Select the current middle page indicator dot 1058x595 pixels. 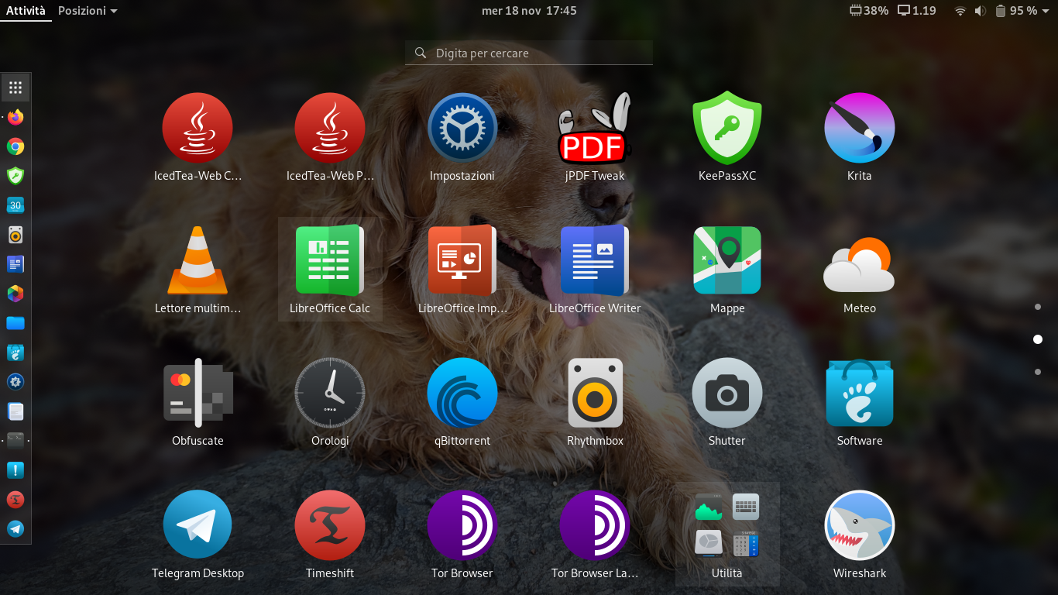tap(1038, 339)
